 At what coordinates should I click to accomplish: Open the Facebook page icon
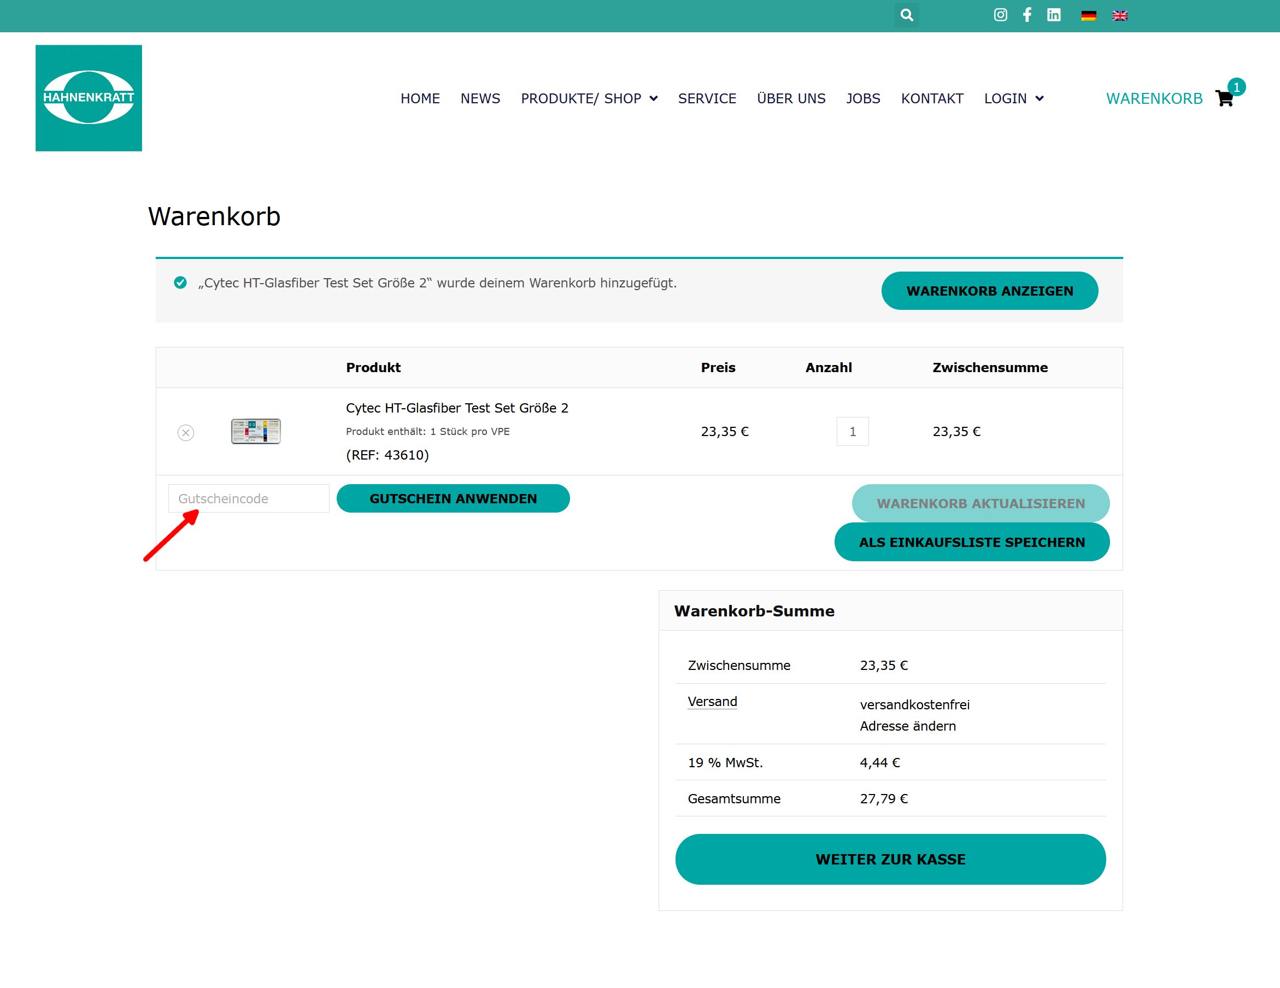point(1027,15)
